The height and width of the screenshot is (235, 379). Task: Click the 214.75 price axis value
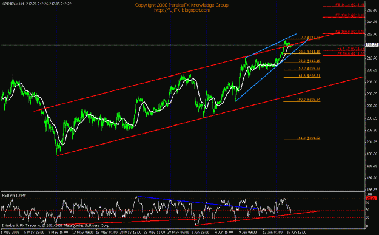coord(372,22)
